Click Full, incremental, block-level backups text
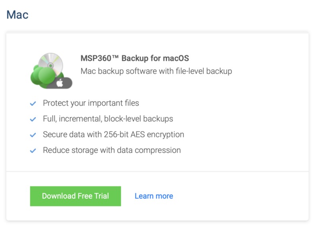This screenshot has width=319, height=229. tap(108, 119)
